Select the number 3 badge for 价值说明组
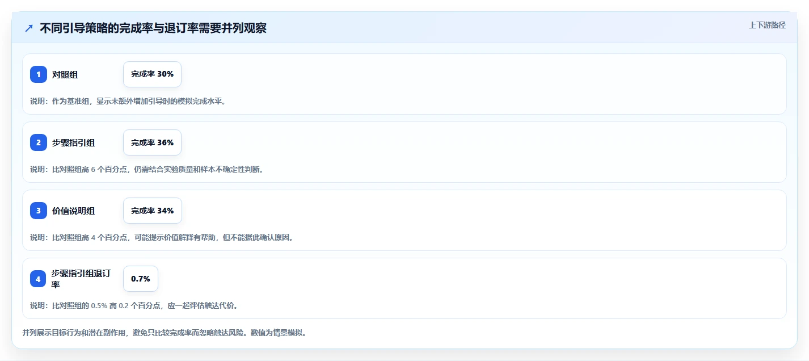The height and width of the screenshot is (361, 809). [39, 211]
